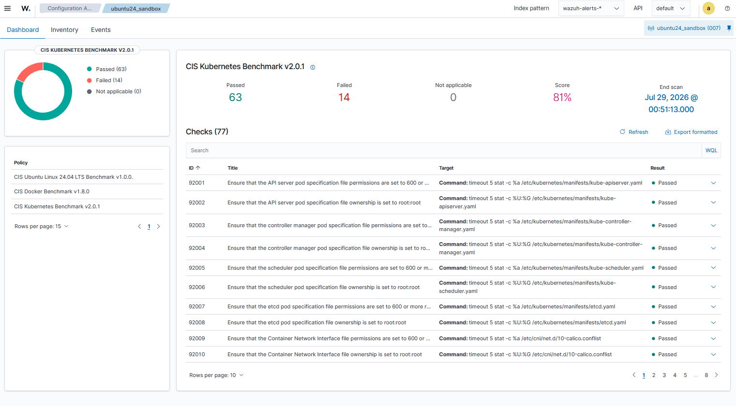Screen dimensions: 736x406
Task: Open the Configuration A... breadcrumb
Action: coord(70,8)
